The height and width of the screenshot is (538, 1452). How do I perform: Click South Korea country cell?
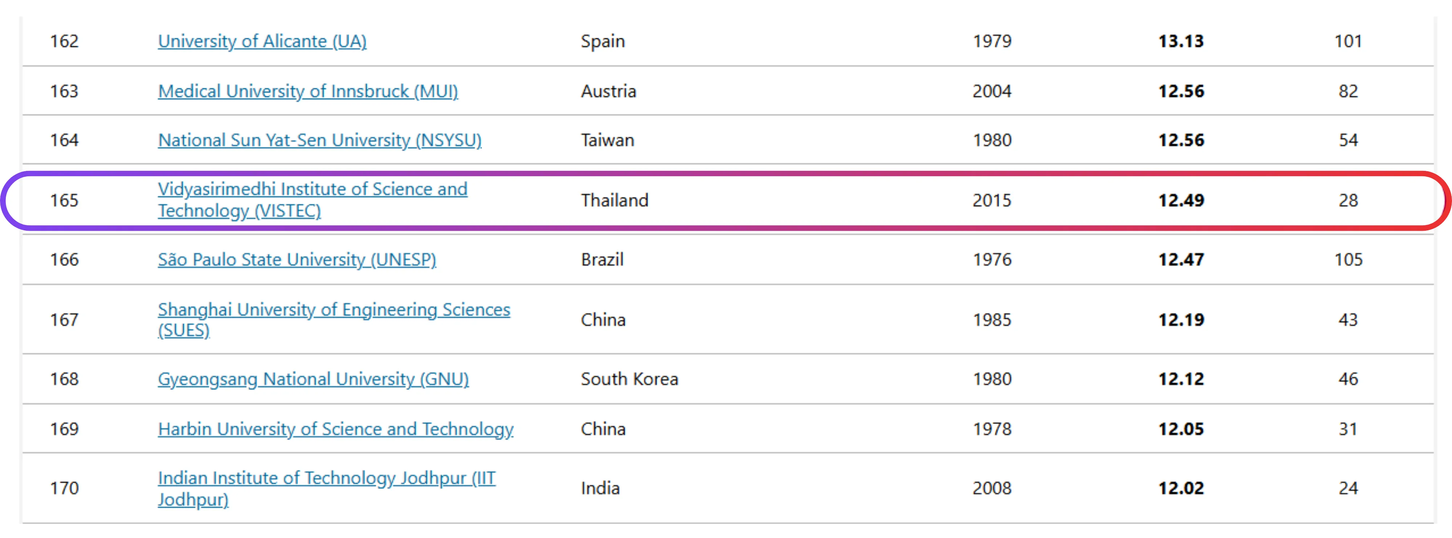point(629,379)
